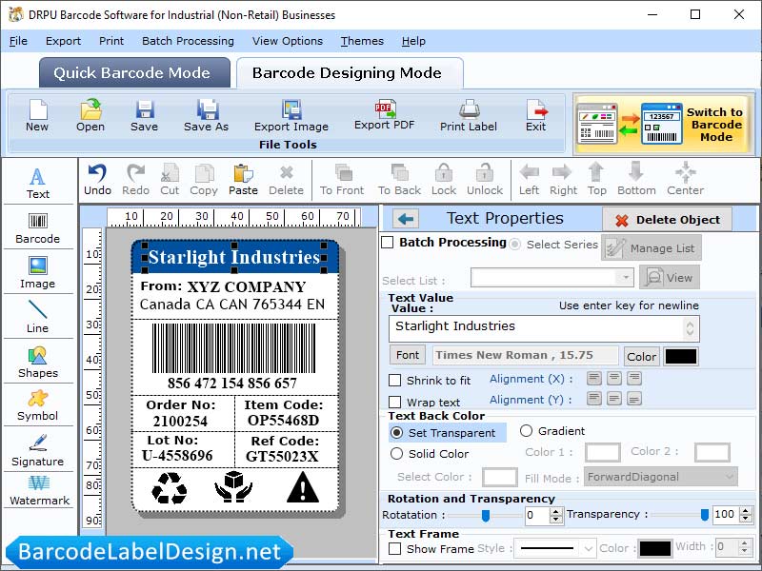Tick the Wrap text checkbox
The height and width of the screenshot is (571, 762).
point(395,402)
